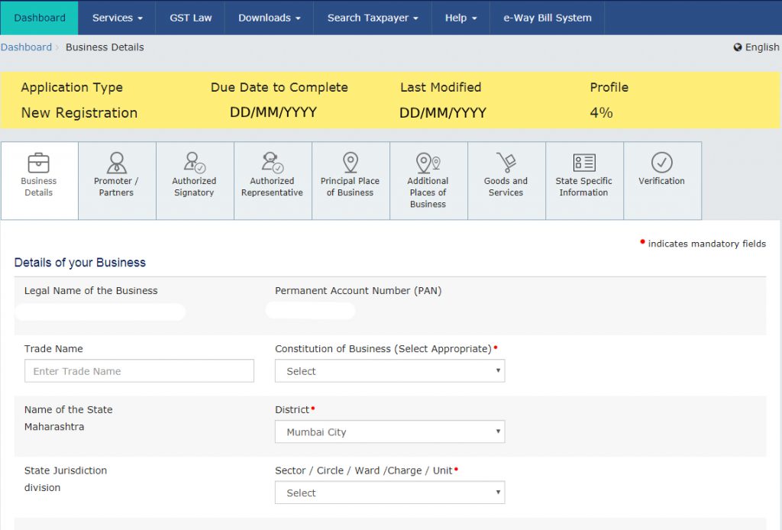Click the globe icon beside English
This screenshot has width=782, height=530.
tap(738, 47)
